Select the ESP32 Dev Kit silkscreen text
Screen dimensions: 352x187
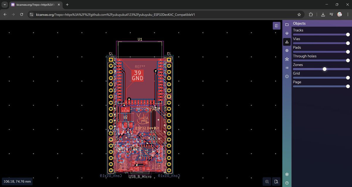[x=147, y=128]
